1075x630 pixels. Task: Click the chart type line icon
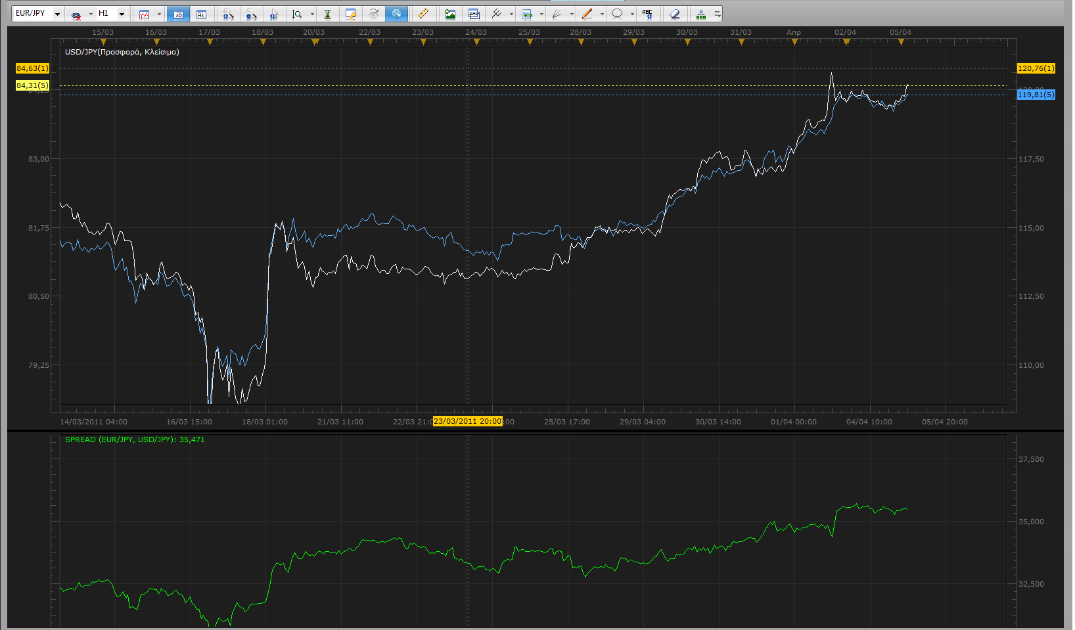click(145, 14)
